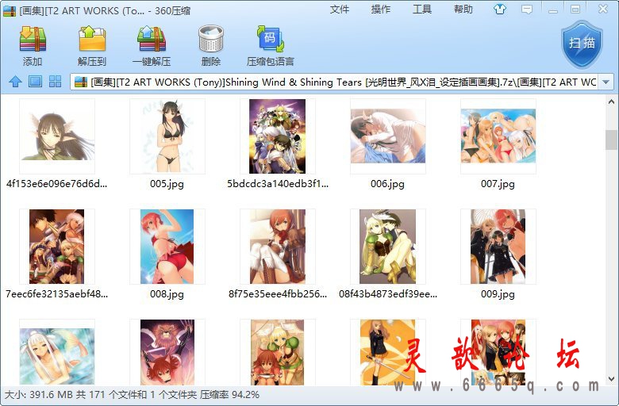
Task: Select the 5bdcdc3a140edb3f1... thumbnail
Action: point(278,136)
